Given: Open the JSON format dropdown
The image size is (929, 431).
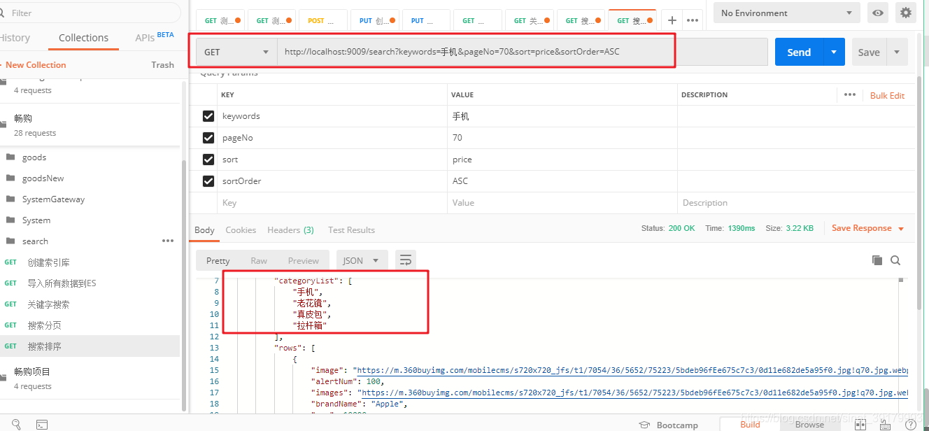Looking at the screenshot, I should (362, 260).
